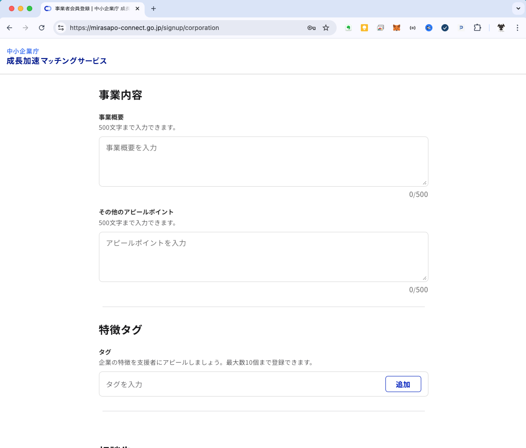Click the blue checkmark extension icon
The width and height of the screenshot is (526, 448).
(x=445, y=28)
